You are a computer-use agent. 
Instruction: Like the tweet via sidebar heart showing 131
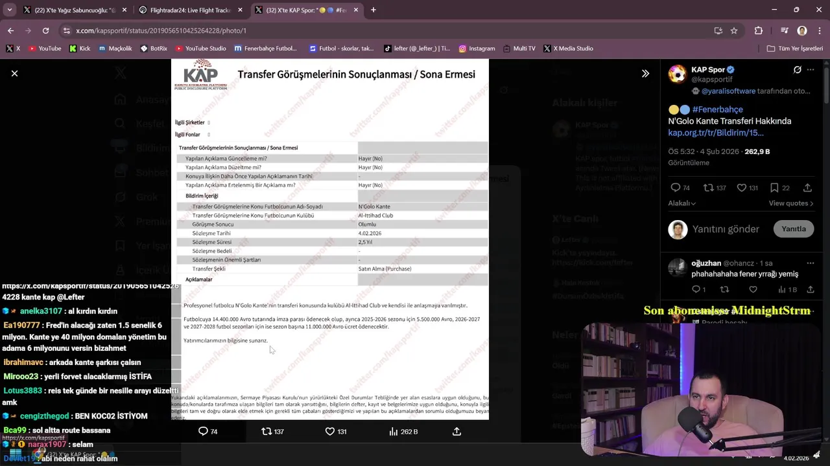coord(747,188)
